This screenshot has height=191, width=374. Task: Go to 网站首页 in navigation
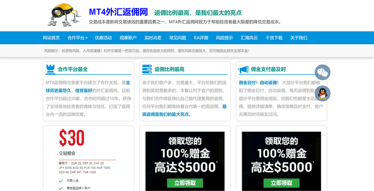coord(51,38)
